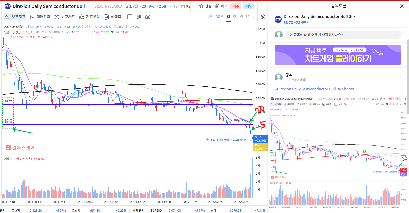The width and height of the screenshot is (409, 213).
Task: Select the 월 monthly timeframe
Action: click(x=241, y=17)
